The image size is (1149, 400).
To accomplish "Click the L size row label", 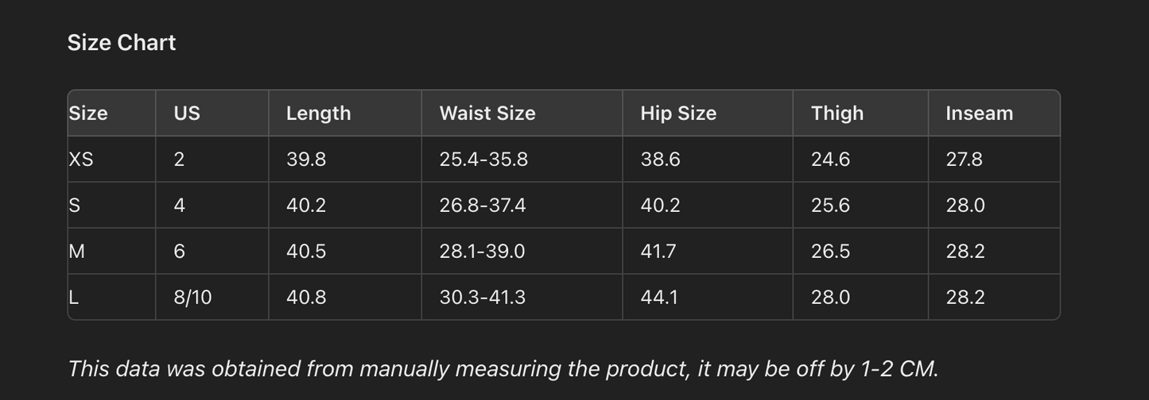I will pos(74,298).
